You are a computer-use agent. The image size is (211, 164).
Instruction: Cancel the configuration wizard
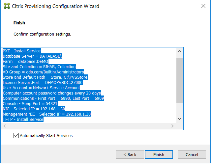(x=192, y=154)
